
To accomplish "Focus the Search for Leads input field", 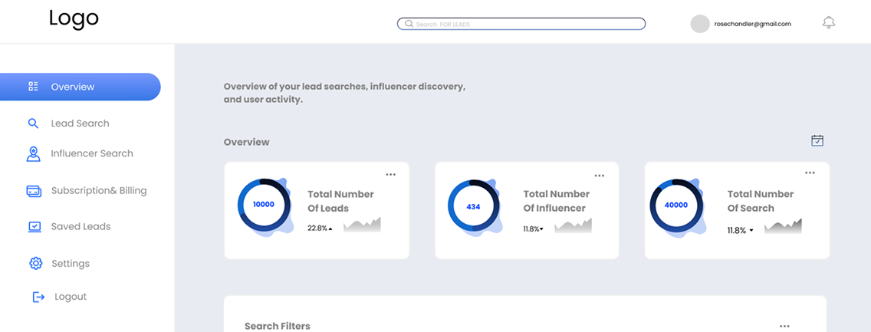I will (x=521, y=24).
